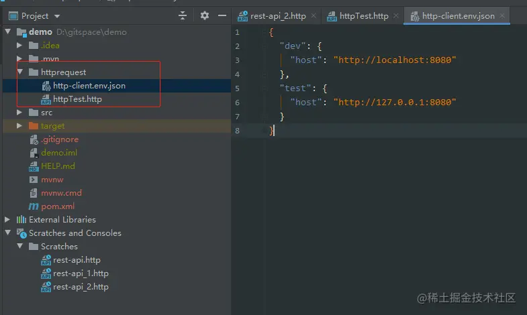Close the httpTest.http tab
The height and width of the screenshot is (315, 527).
[396, 16]
